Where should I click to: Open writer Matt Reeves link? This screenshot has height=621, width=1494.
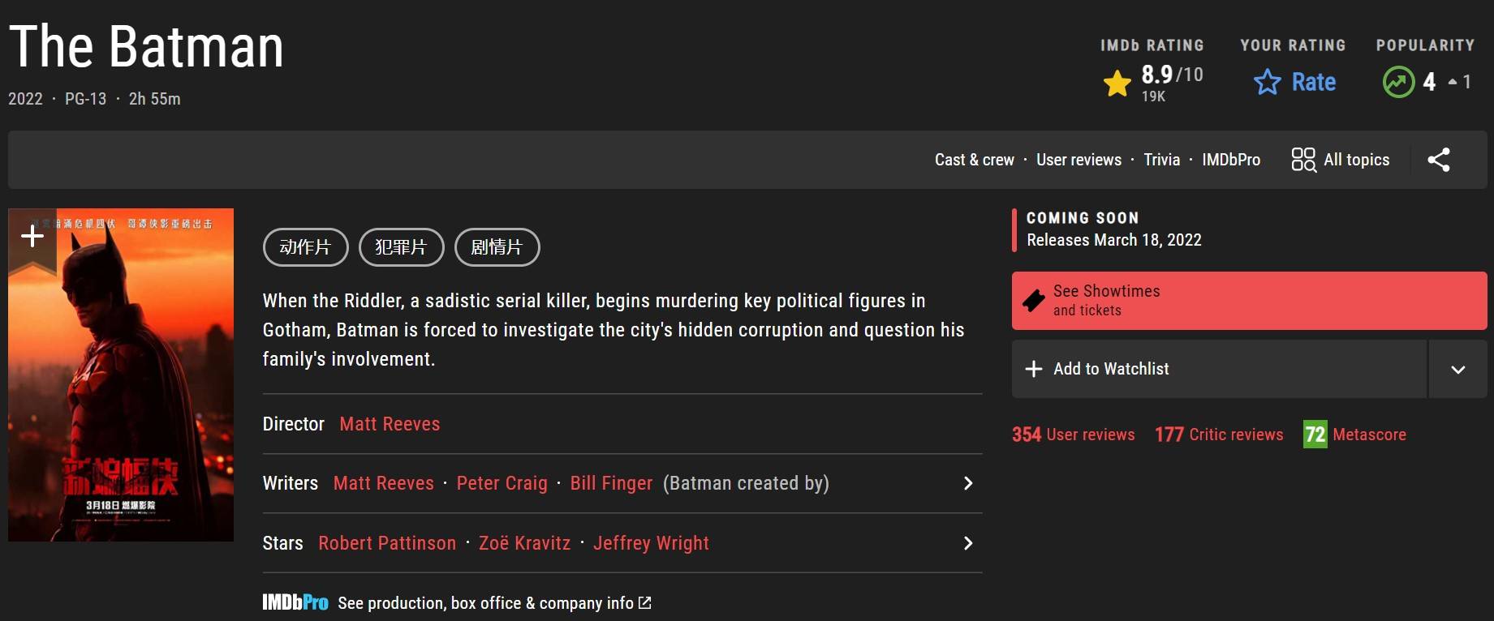(384, 483)
